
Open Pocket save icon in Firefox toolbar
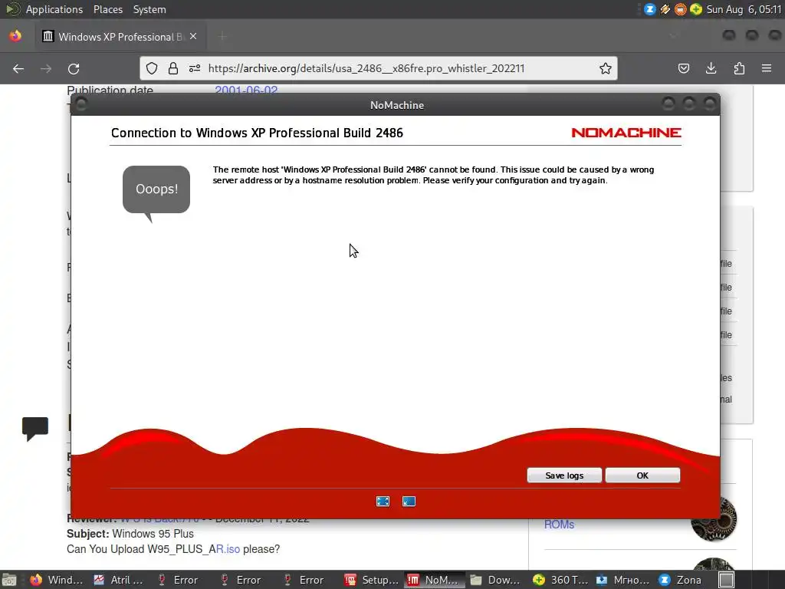pos(683,68)
